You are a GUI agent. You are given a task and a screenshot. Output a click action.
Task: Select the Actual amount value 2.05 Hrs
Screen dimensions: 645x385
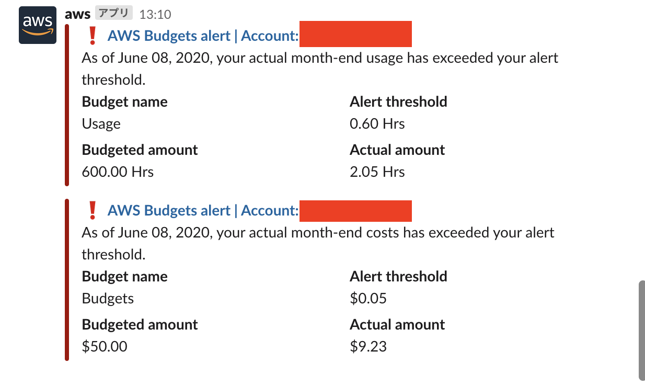coord(377,172)
